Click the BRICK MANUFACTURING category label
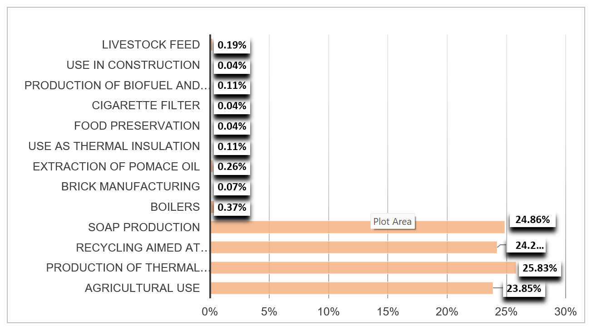The height and width of the screenshot is (330, 592). tap(130, 187)
